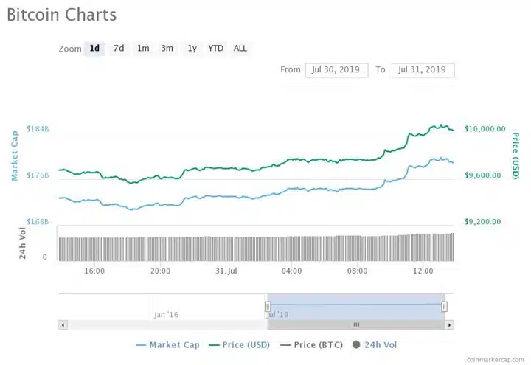Click the navigator scrollbar left arrow

click(x=63, y=325)
